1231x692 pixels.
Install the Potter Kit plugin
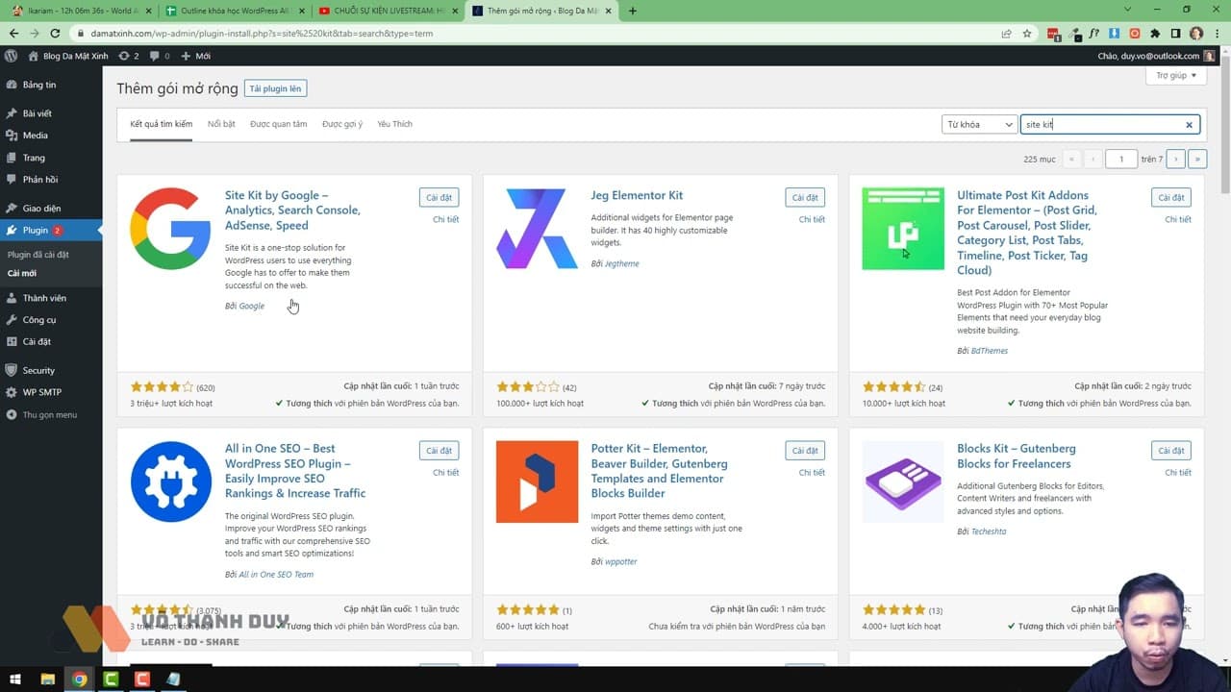pos(805,451)
